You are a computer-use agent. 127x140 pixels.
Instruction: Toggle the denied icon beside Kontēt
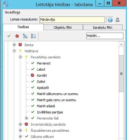(x=32, y=75)
